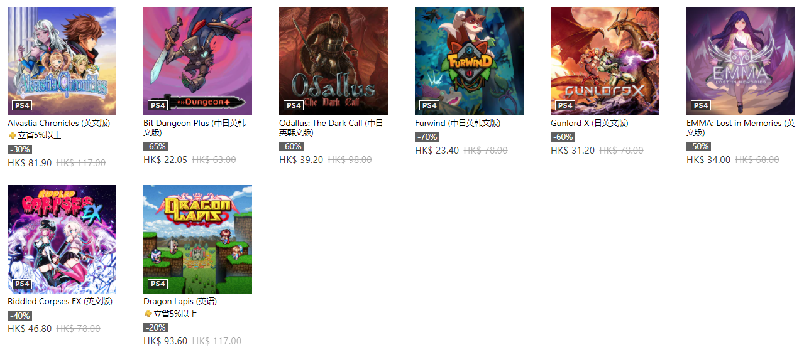Click the PS4 badge on Dragon Lapis cover
Screen dimensions: 804x350
click(x=158, y=284)
